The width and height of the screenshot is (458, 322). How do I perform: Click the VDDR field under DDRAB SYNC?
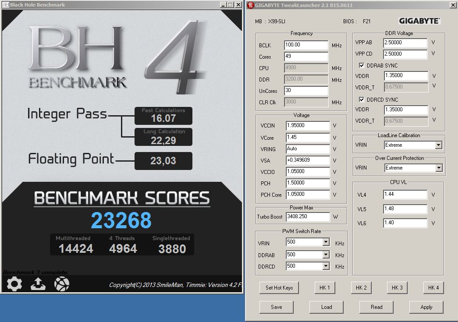point(406,76)
